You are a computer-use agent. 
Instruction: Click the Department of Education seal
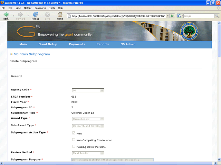[x=189, y=31]
